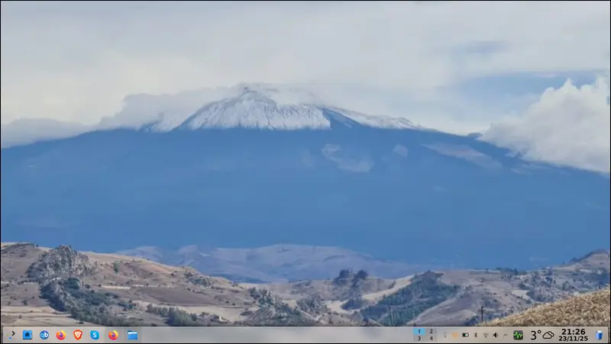611x344 pixels.
Task: Open the system monitor widget
Action: pos(518,335)
